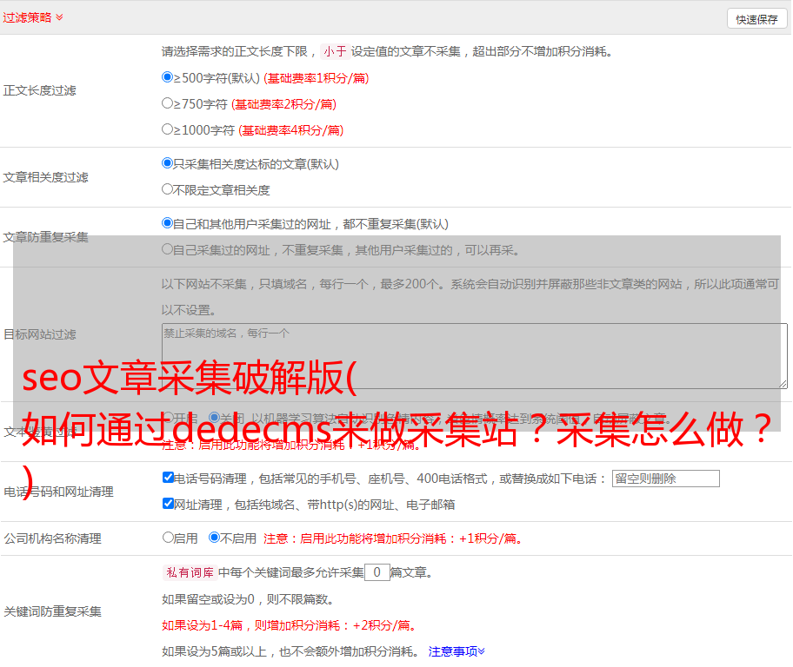793x667 pixels.
Task: Click the 私有词库 tag
Action: click(190, 572)
